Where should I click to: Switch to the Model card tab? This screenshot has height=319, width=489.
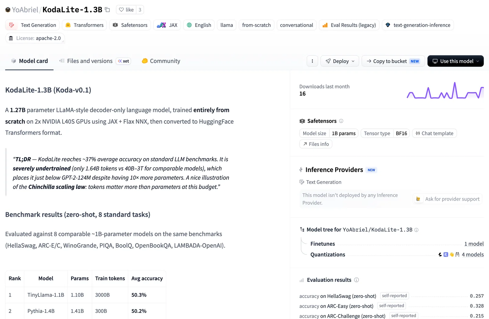pyautogui.click(x=29, y=61)
